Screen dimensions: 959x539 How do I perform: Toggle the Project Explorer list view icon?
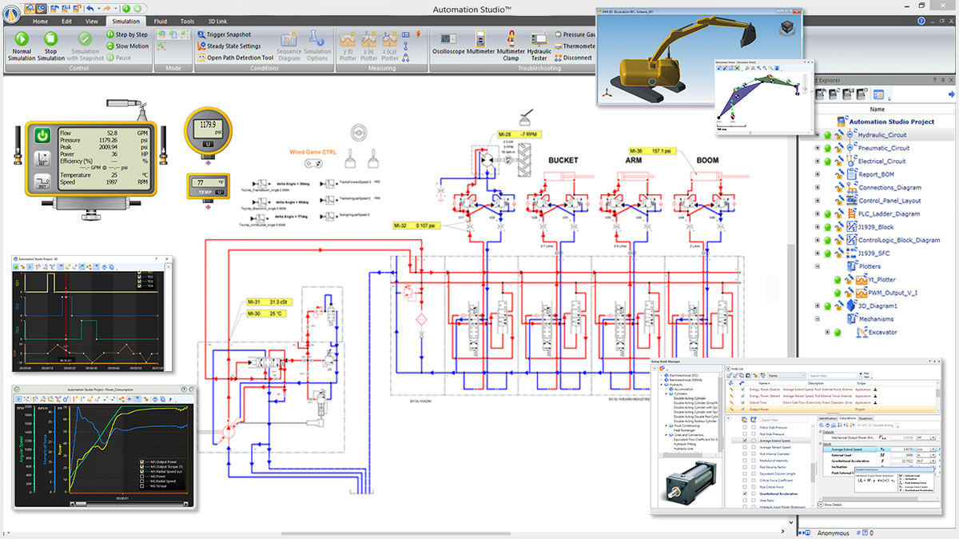(x=879, y=94)
